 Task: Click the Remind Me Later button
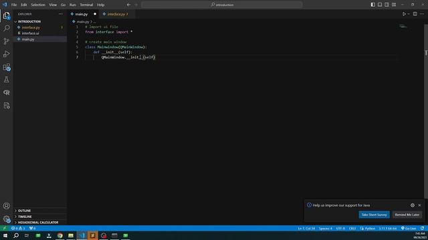tap(407, 215)
